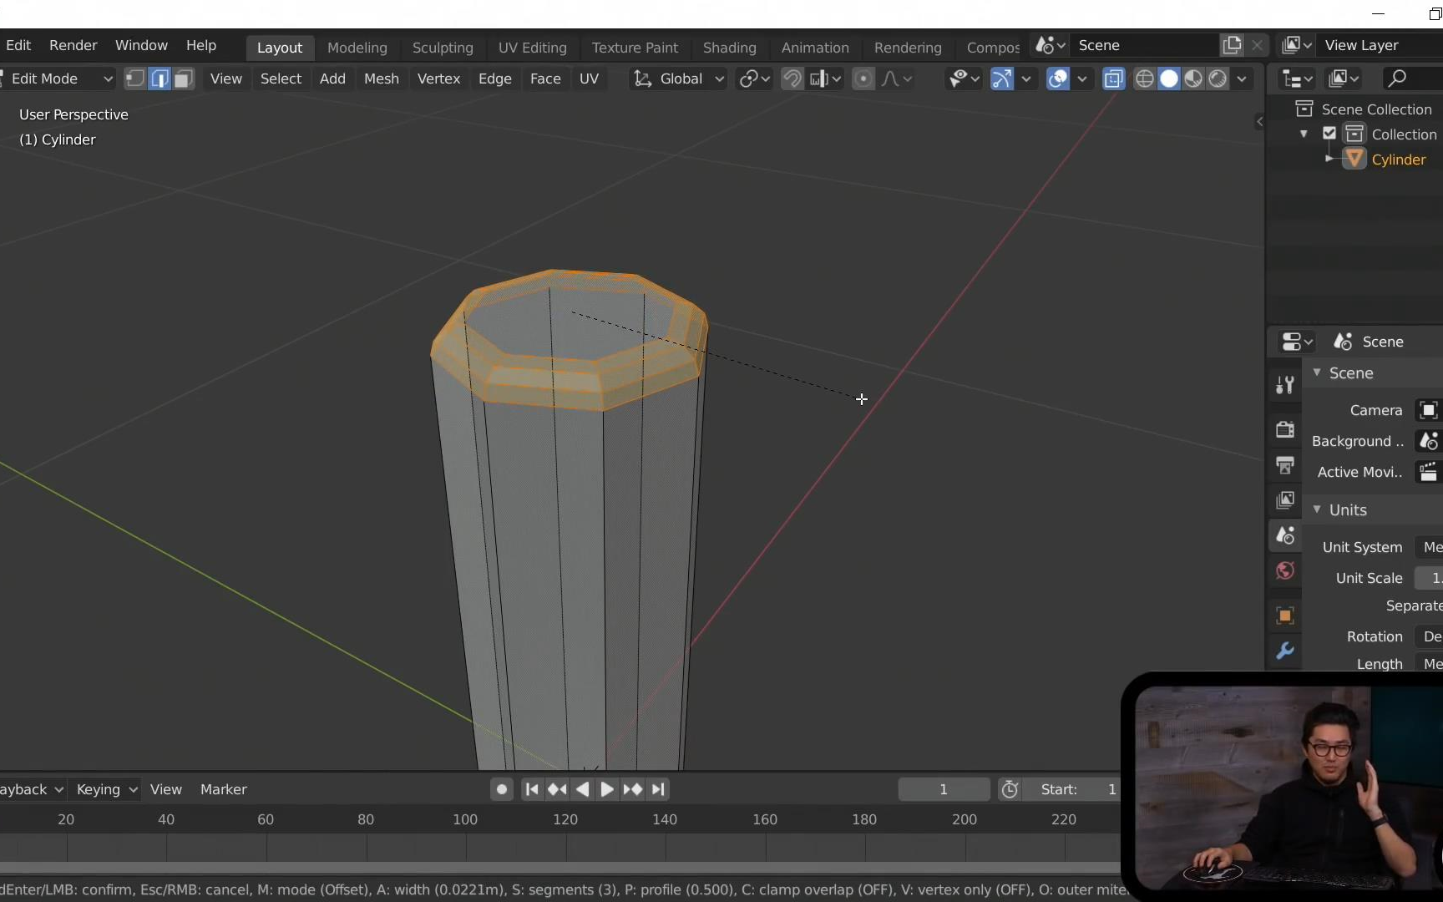Open the World properties tab
Image resolution: width=1443 pixels, height=902 pixels.
coord(1285,571)
